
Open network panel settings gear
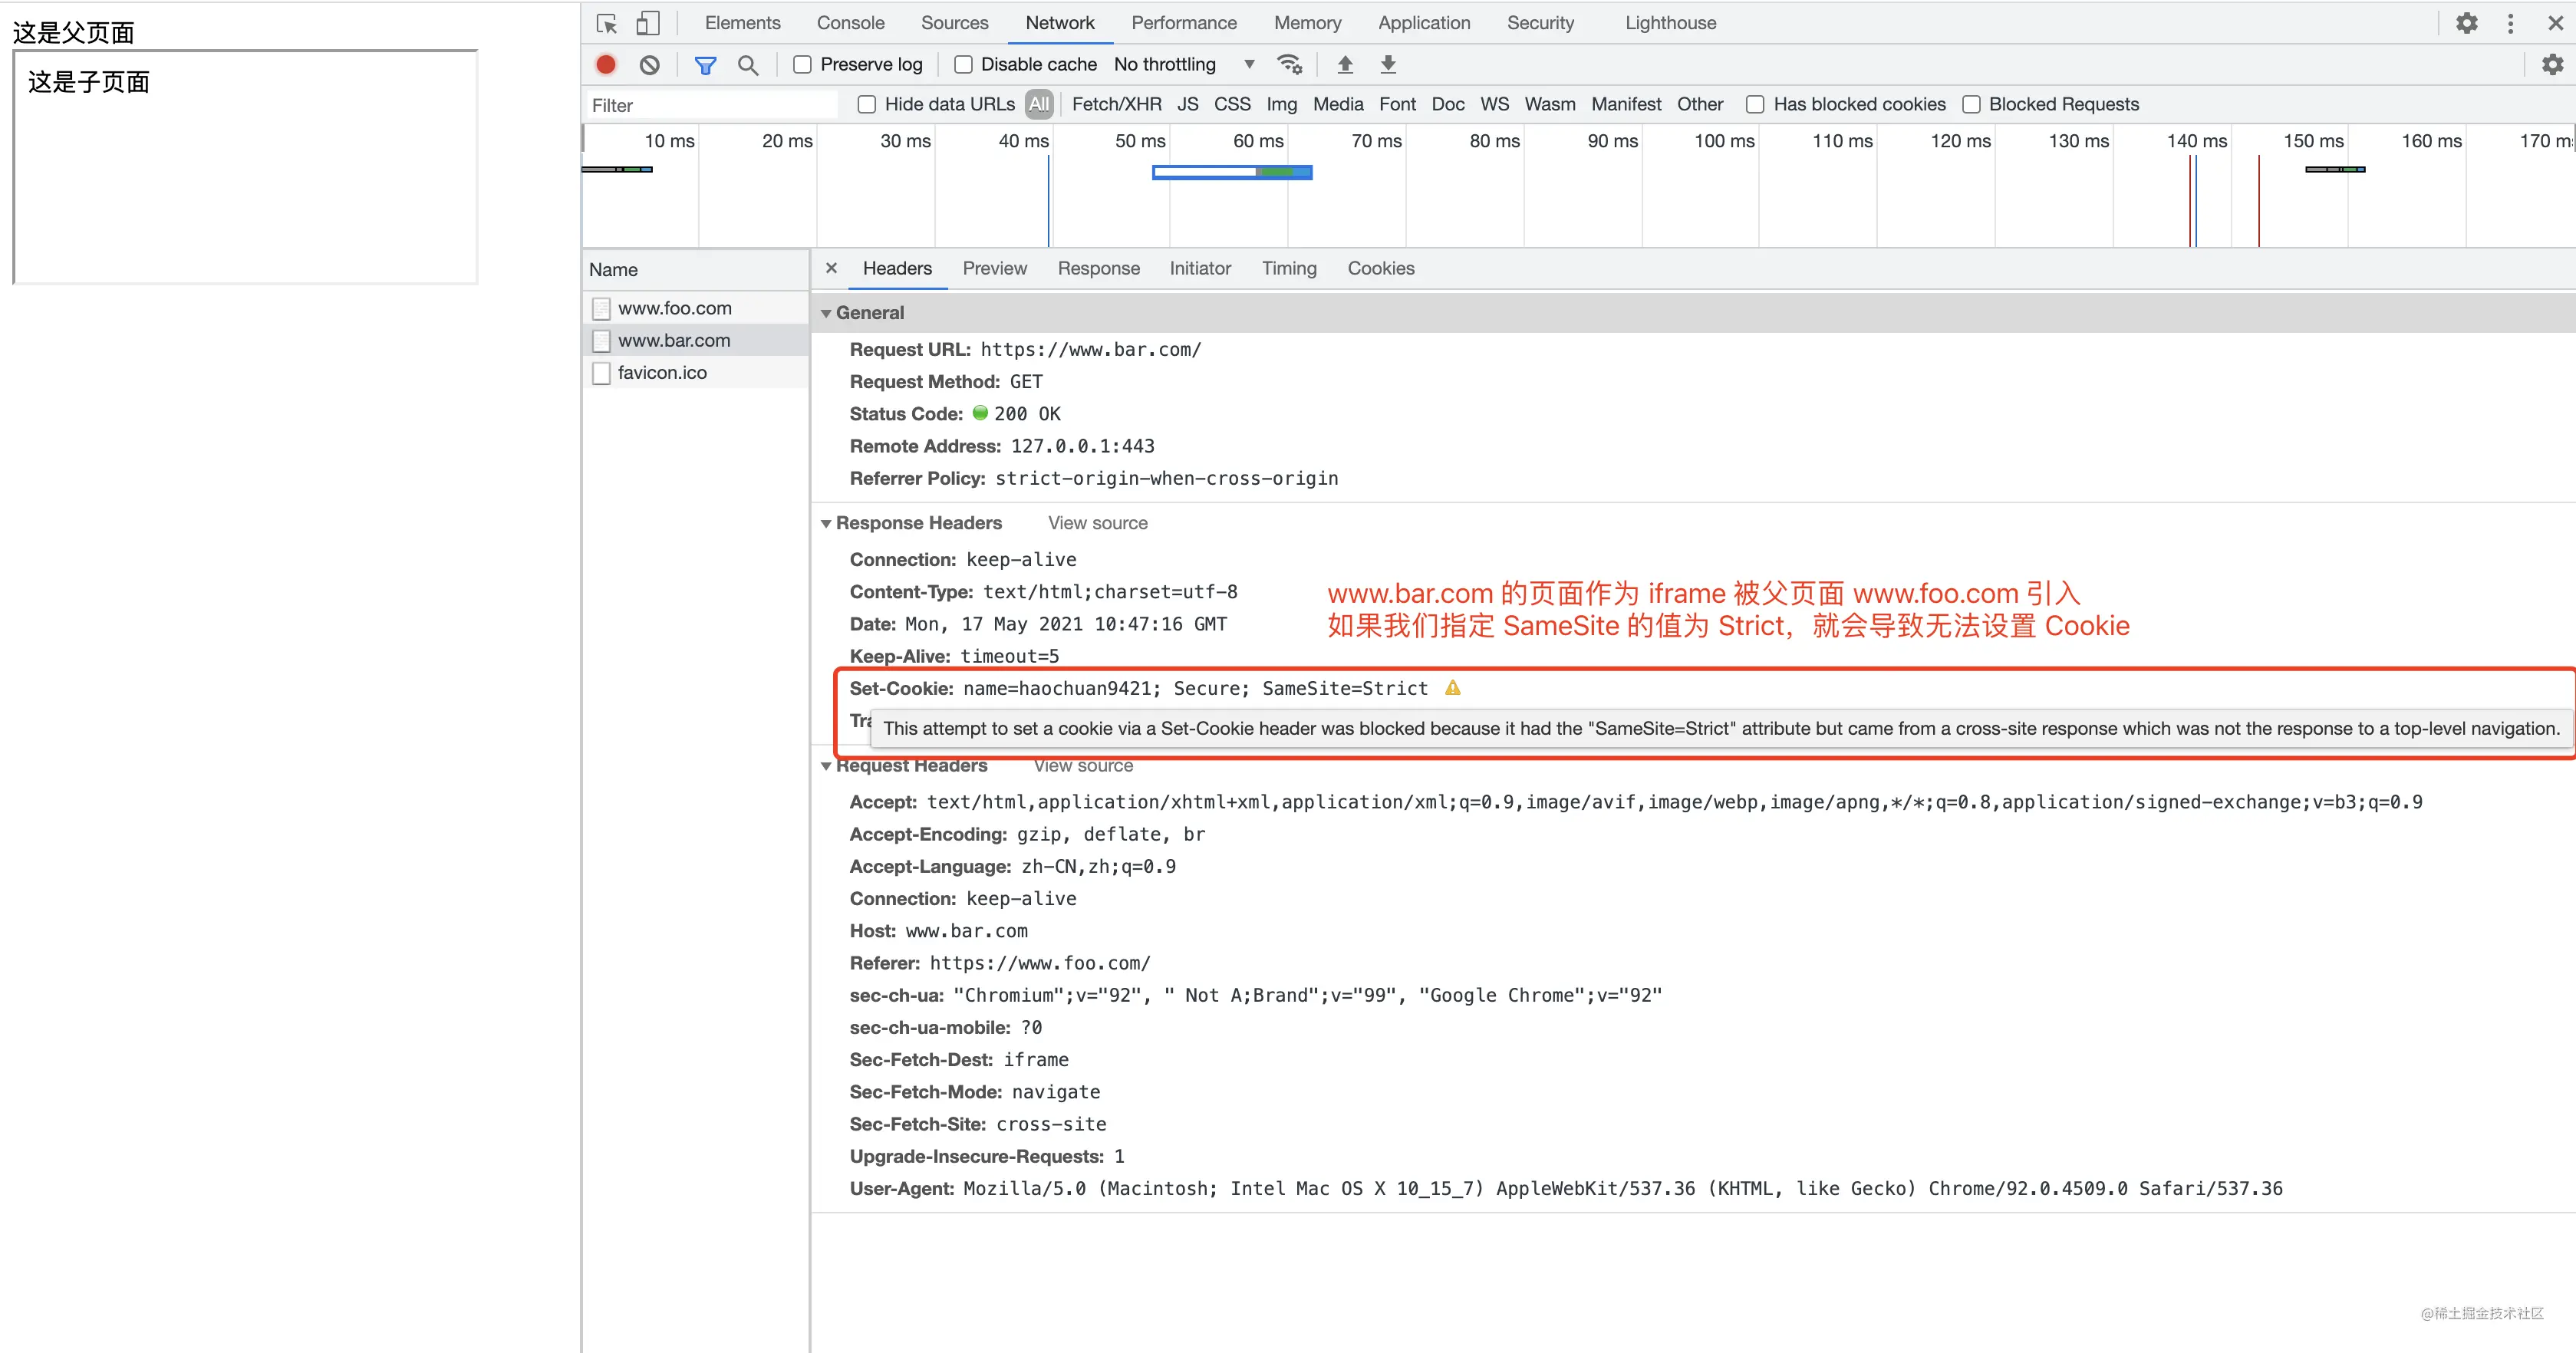(x=2552, y=65)
